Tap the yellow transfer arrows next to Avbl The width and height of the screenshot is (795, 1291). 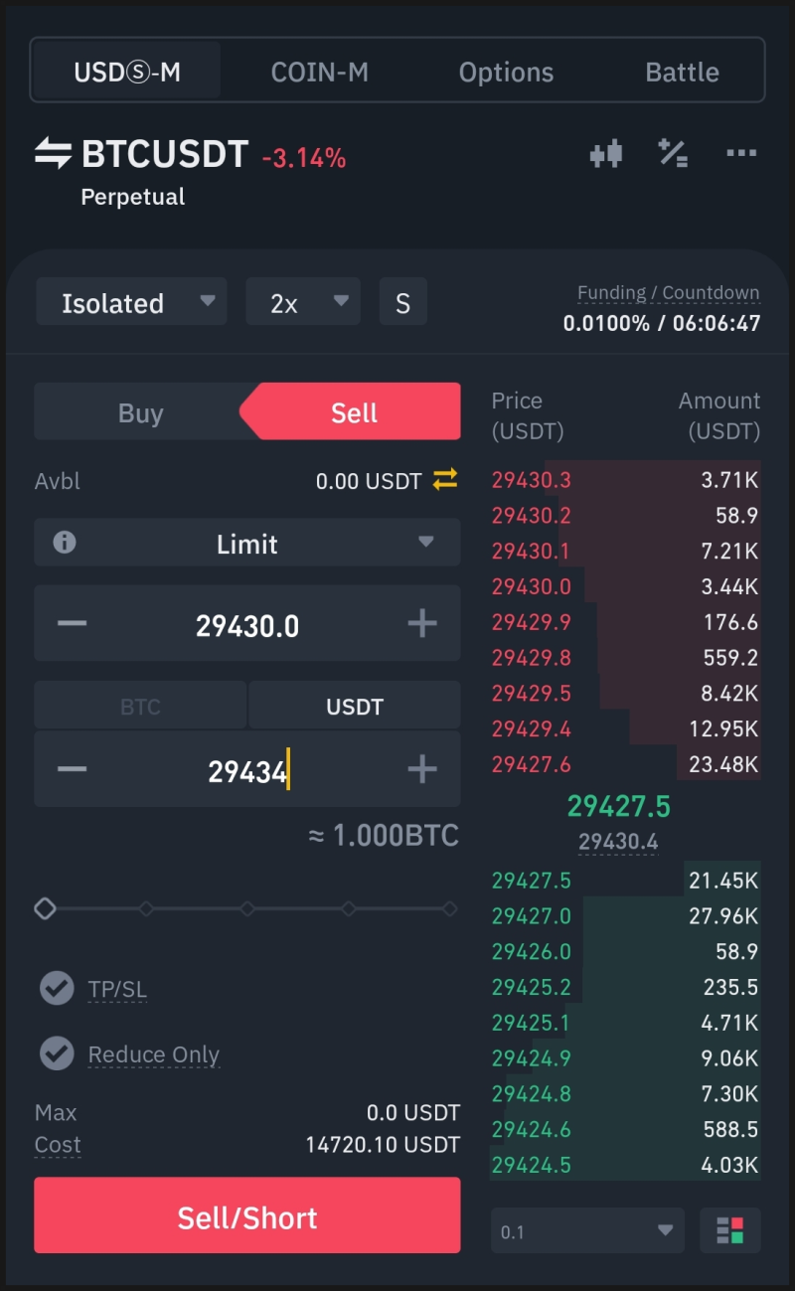445,480
